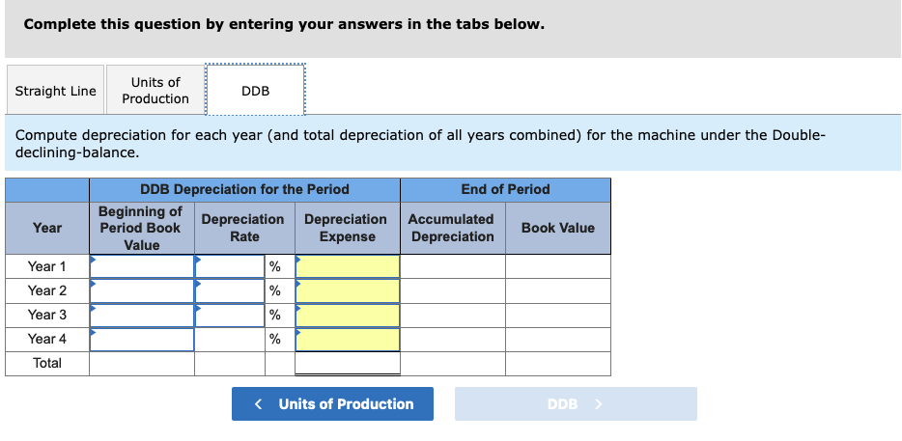
Task: Click Year 2 Depreciation Rate field
Action: tap(230, 290)
